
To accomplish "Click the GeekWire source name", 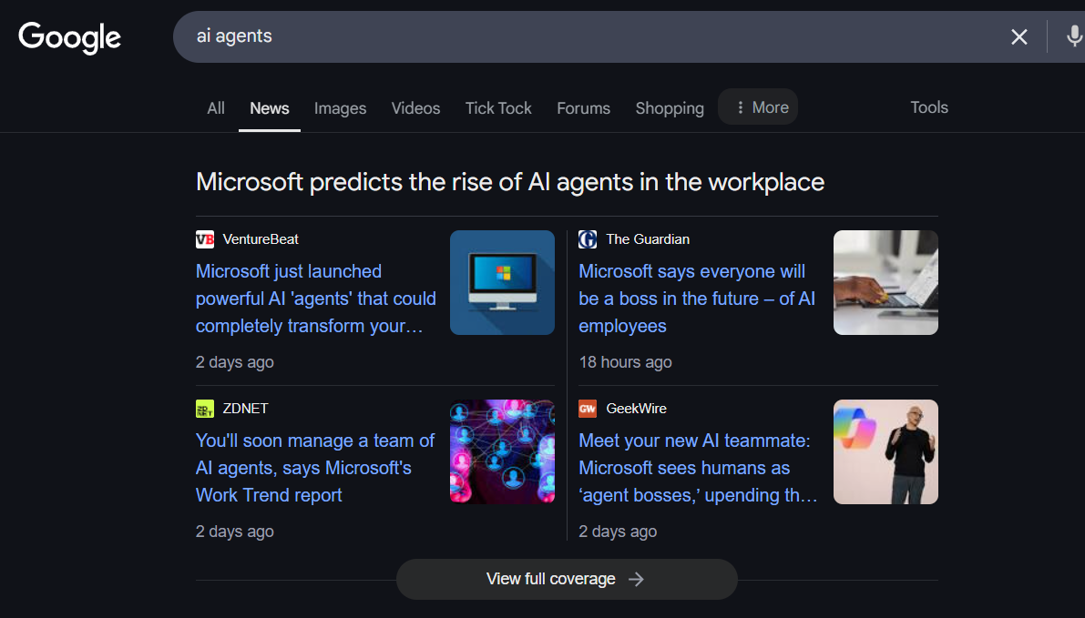I will (636, 409).
